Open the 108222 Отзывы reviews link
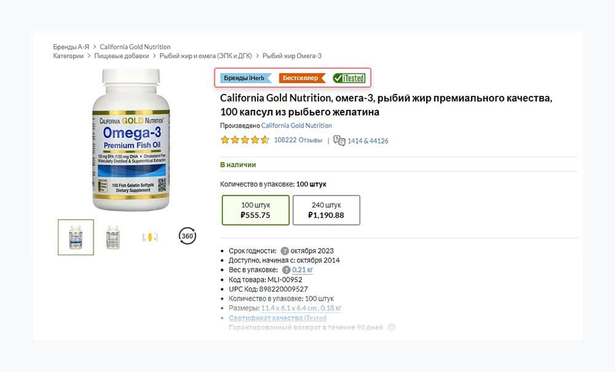 298,140
